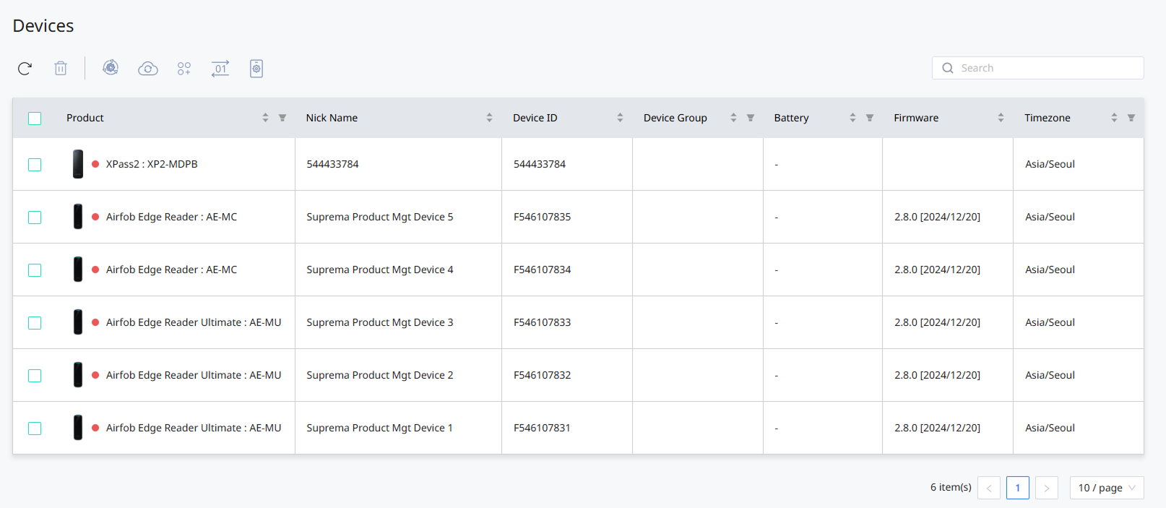Open the 10 / page dropdown
This screenshot has height=508, width=1166.
tap(1106, 488)
